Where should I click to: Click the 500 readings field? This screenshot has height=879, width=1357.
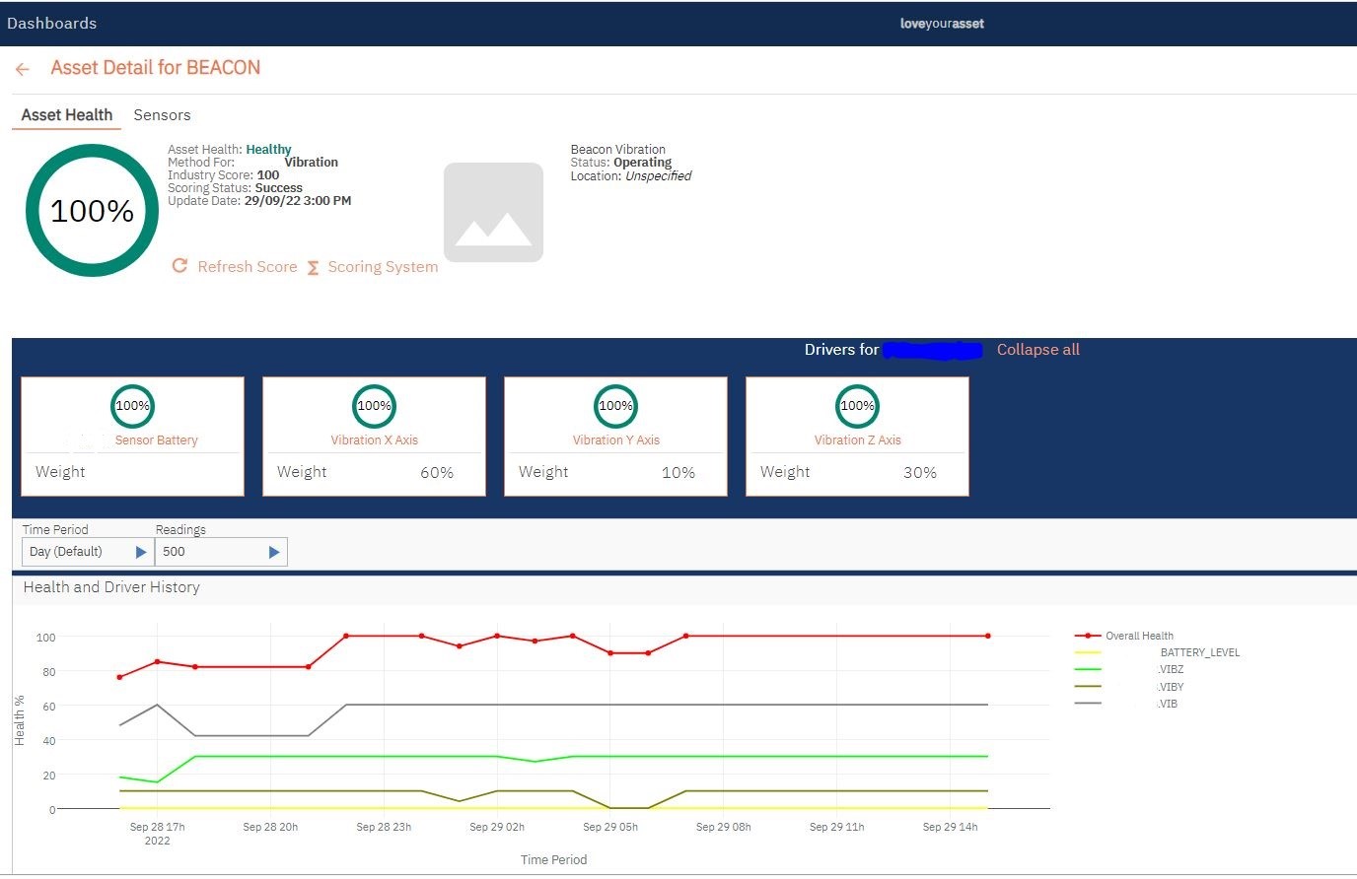click(x=221, y=552)
